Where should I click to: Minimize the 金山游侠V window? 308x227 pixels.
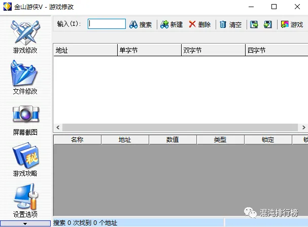251,7
